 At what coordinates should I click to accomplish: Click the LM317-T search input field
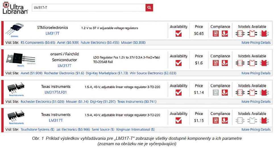pos(89,8)
